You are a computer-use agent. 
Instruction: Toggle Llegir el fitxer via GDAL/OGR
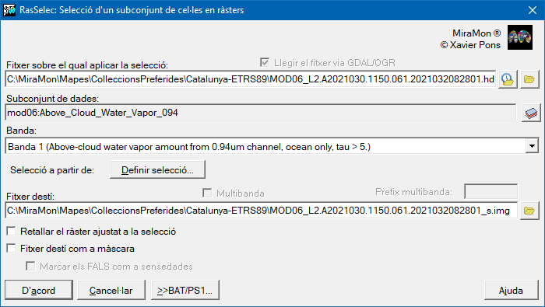point(265,62)
